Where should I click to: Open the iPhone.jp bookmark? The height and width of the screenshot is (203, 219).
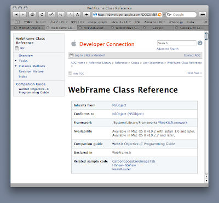pos(176,22)
